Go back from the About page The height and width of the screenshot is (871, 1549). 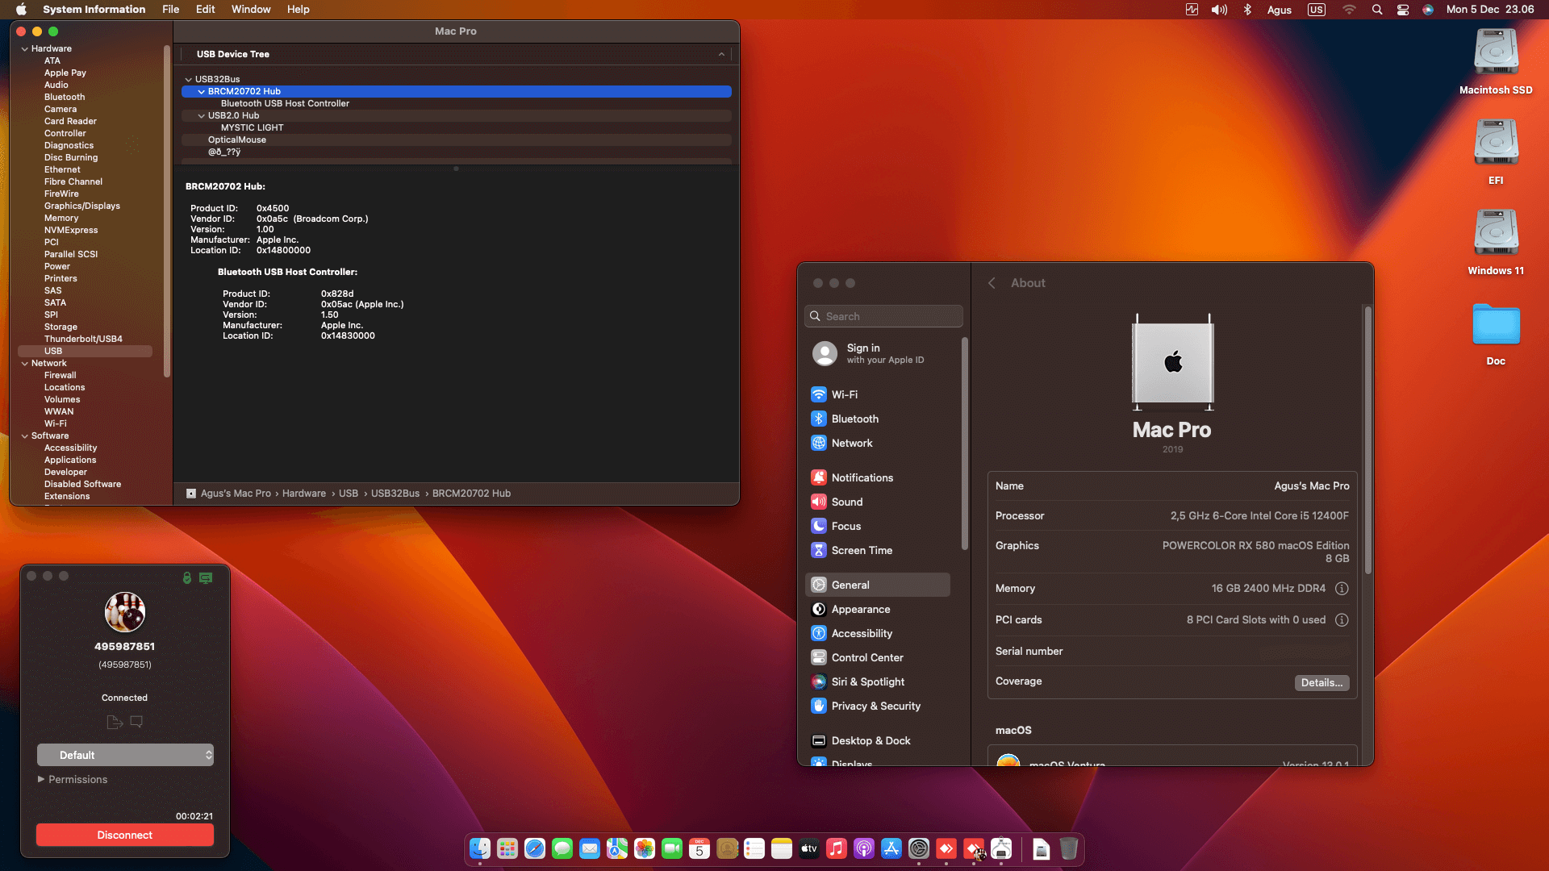(x=992, y=283)
